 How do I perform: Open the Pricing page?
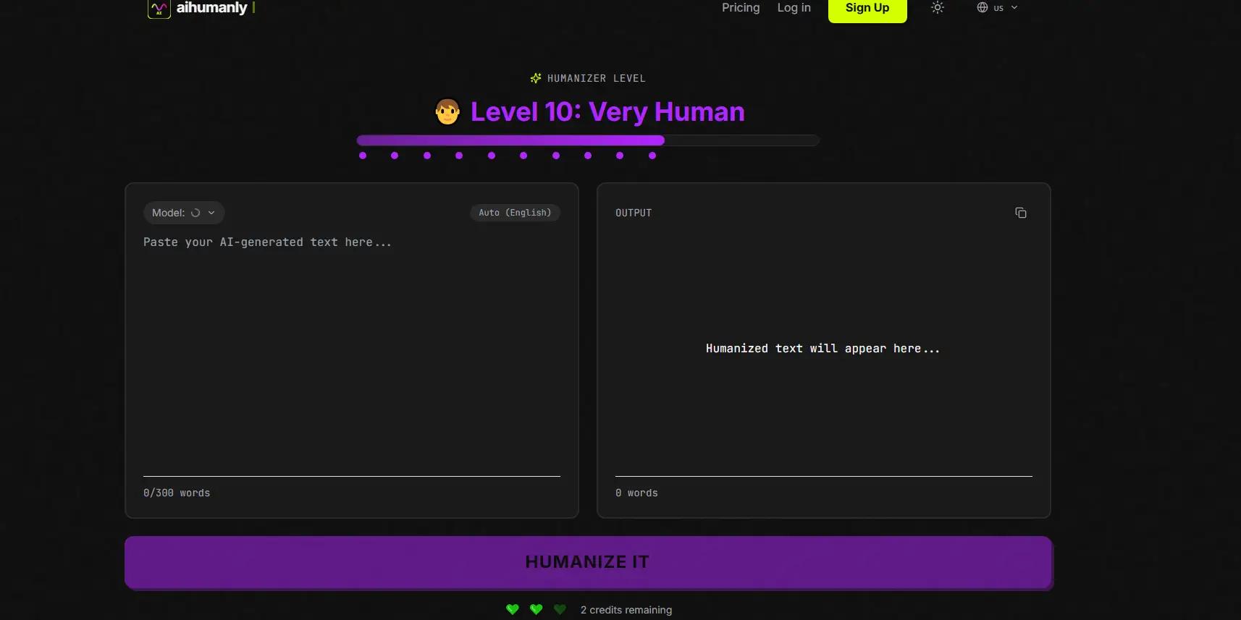pos(741,7)
